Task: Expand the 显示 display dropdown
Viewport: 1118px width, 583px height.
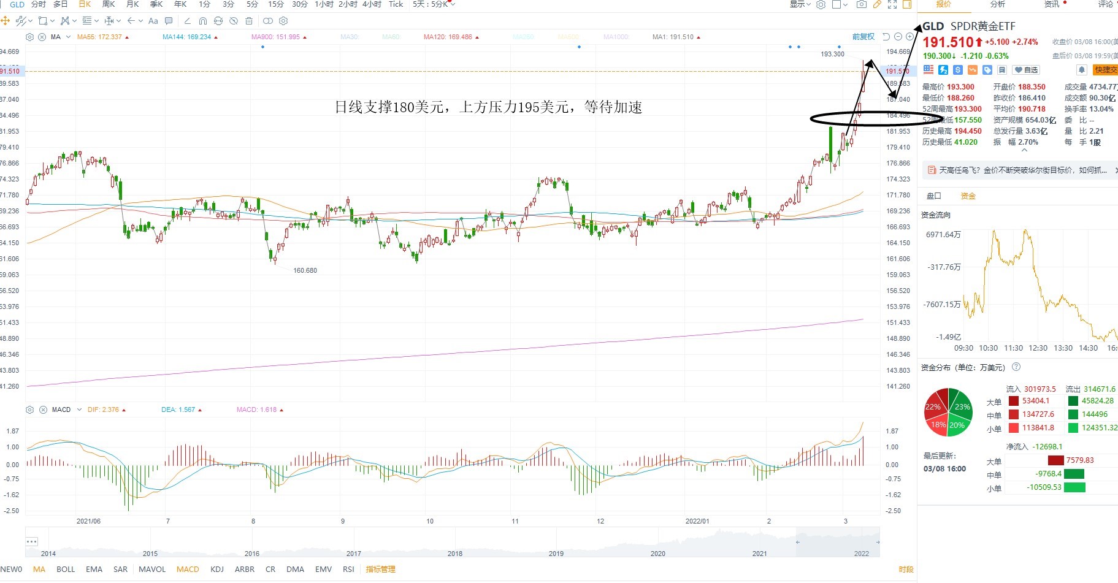Action: [x=800, y=4]
